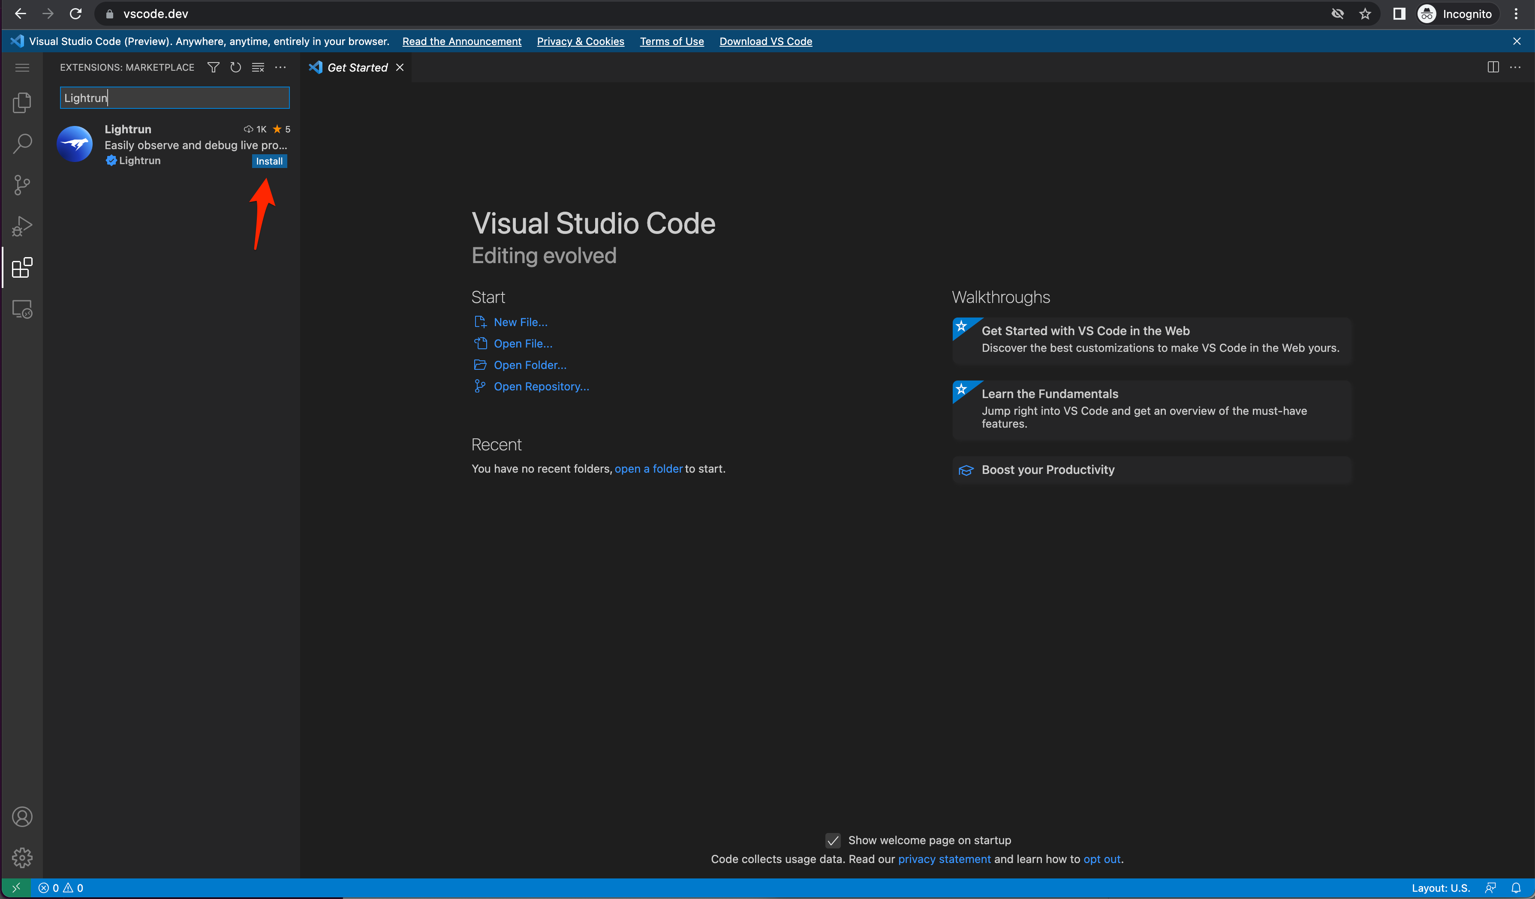Click the filter extensions funnel icon
The width and height of the screenshot is (1535, 899).
click(x=213, y=68)
